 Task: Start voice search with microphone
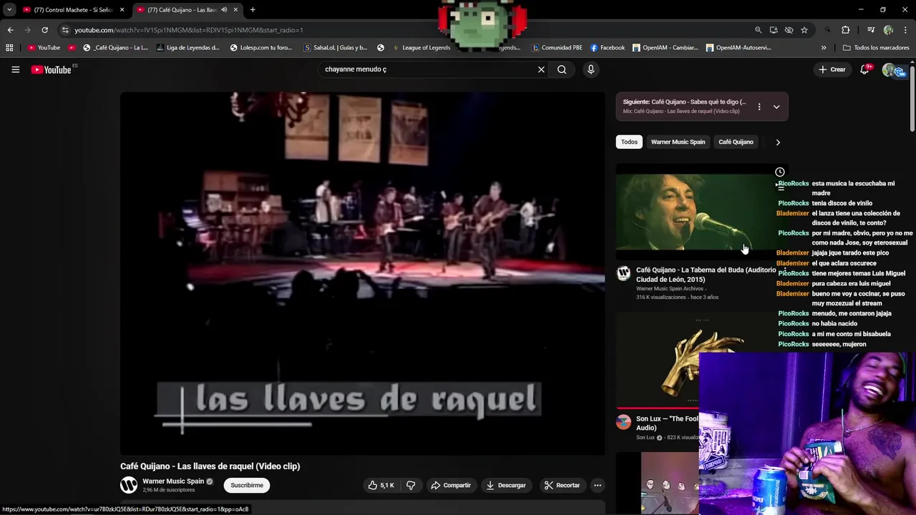pos(590,69)
